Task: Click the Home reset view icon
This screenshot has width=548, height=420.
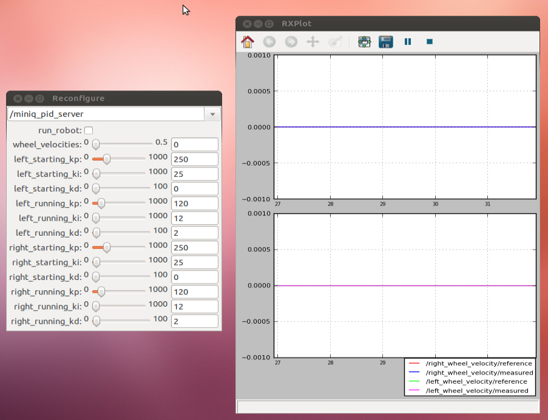Action: 248,42
